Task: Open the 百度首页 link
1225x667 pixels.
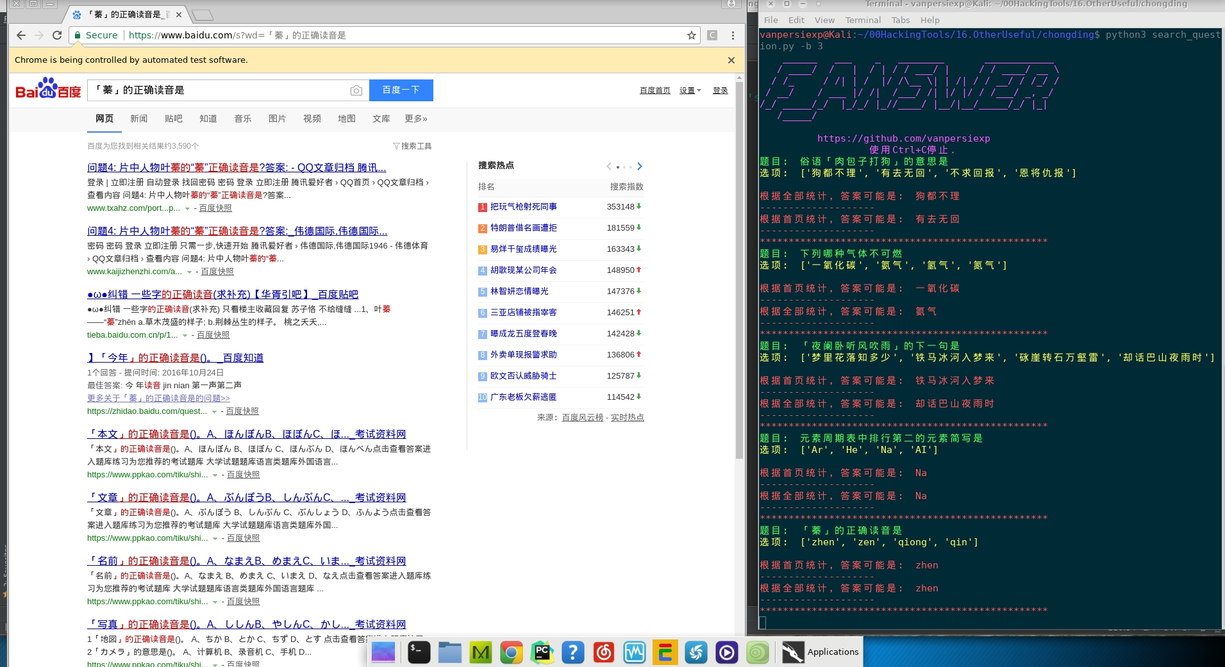Action: [655, 90]
